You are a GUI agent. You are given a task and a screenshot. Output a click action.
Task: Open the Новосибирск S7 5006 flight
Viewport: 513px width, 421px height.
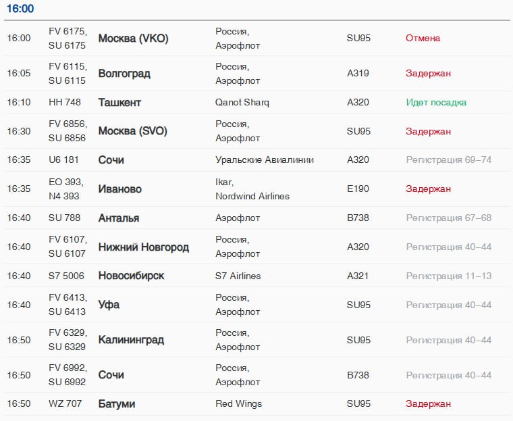[256, 276]
